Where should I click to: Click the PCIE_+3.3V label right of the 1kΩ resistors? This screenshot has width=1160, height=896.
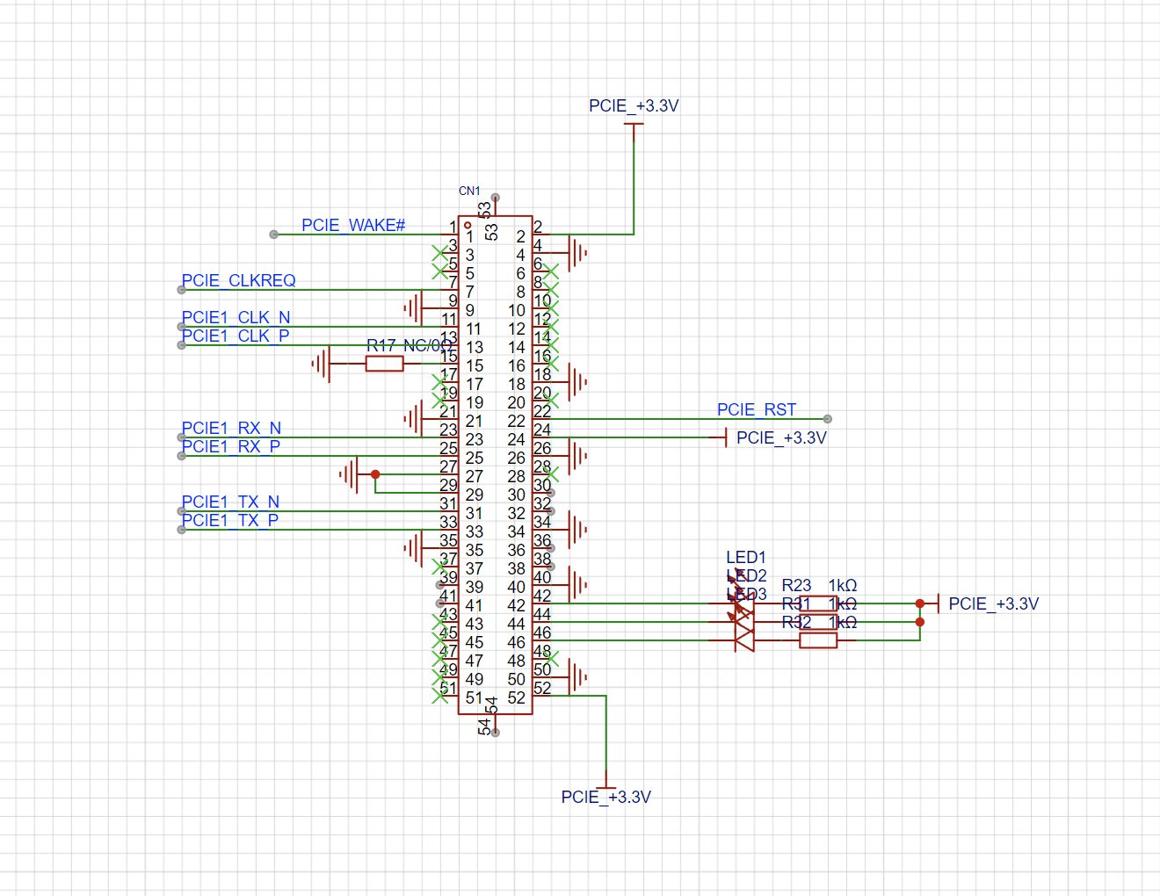pyautogui.click(x=994, y=603)
